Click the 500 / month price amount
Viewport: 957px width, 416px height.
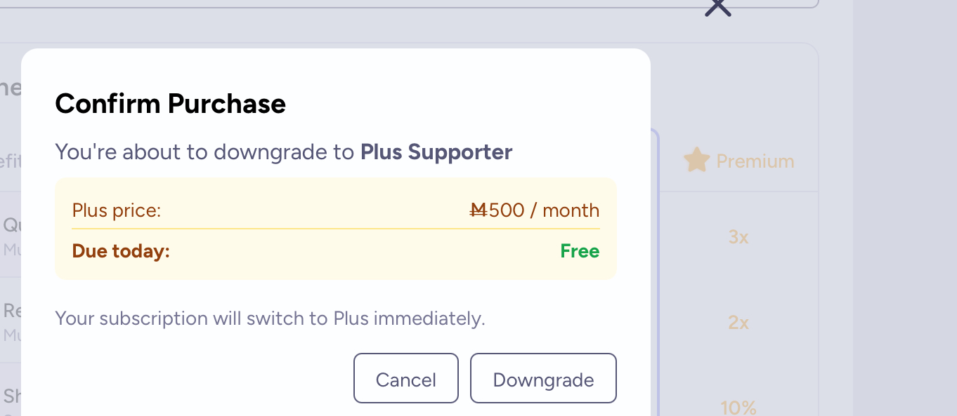click(x=544, y=210)
